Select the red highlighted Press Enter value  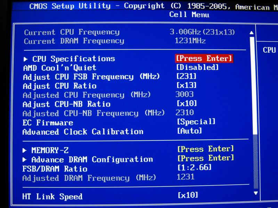tap(204, 58)
